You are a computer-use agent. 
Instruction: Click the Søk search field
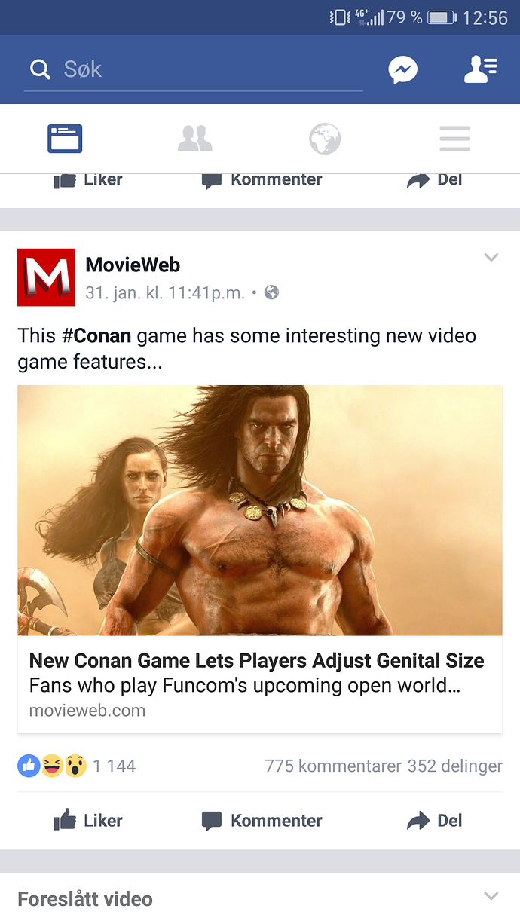click(194, 70)
